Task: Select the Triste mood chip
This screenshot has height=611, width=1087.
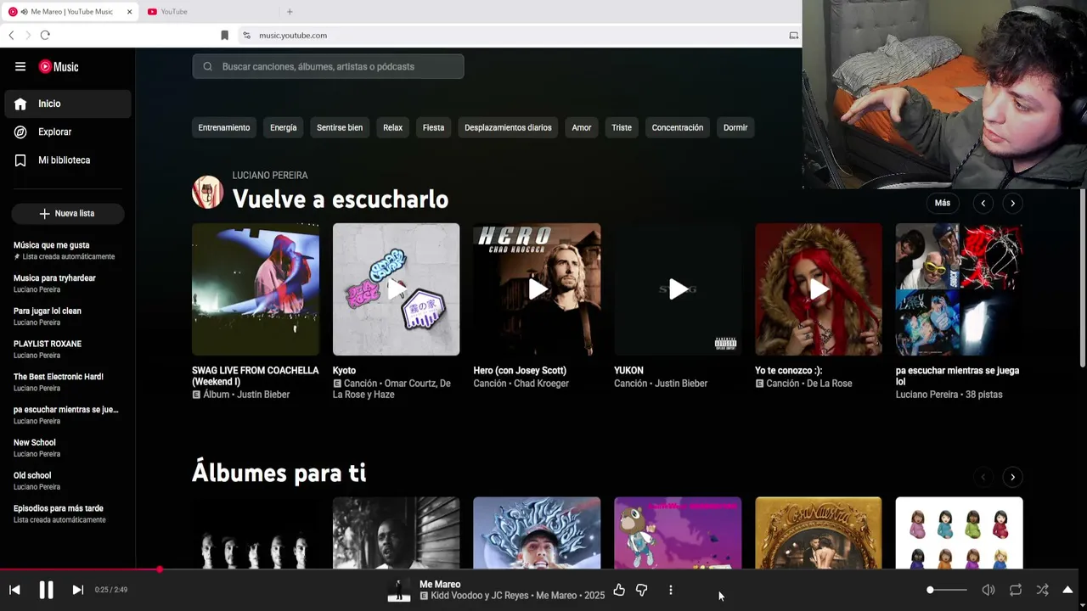Action: pos(622,127)
